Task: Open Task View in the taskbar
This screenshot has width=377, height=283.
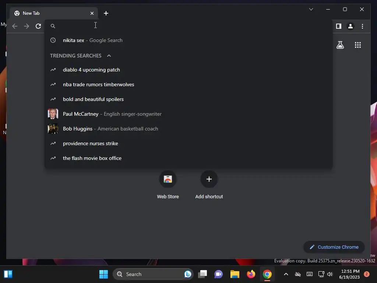Action: (202, 274)
